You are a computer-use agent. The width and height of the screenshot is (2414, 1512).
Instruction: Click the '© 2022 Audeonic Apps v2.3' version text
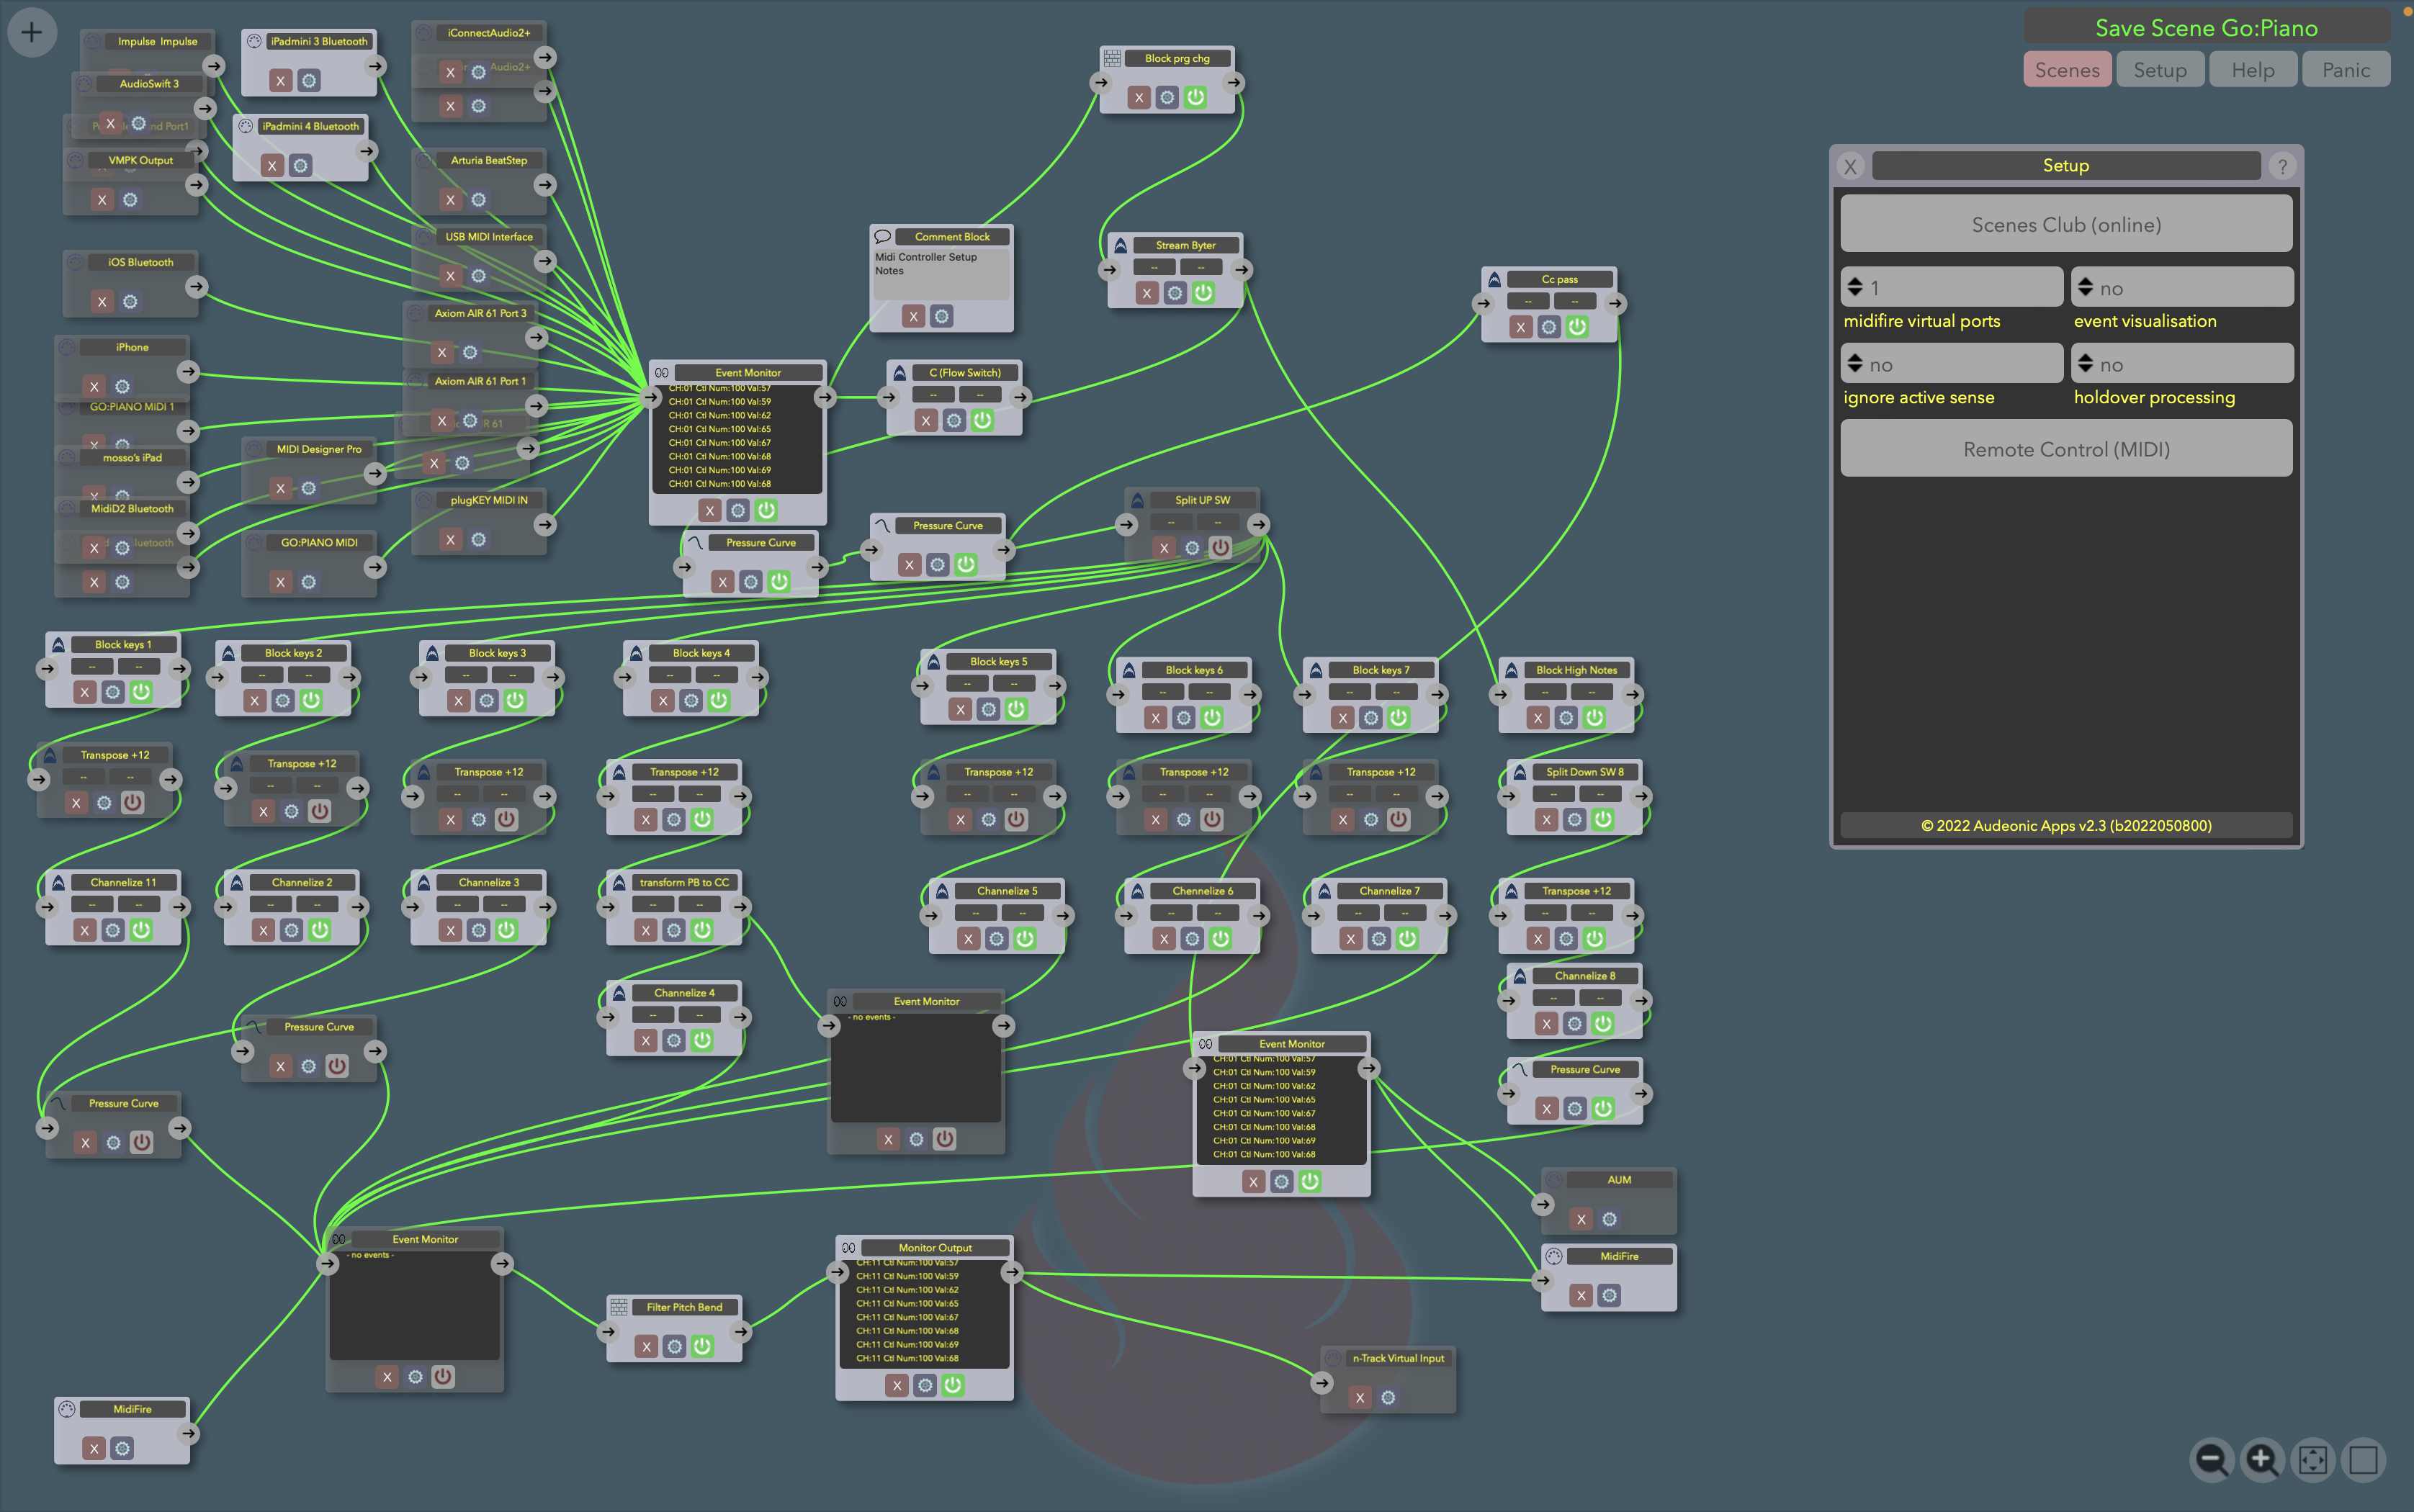[x=2066, y=826]
